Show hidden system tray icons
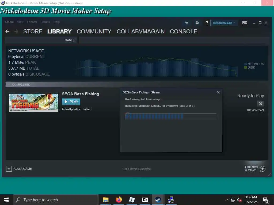274x205 pixels. [x=226, y=200]
